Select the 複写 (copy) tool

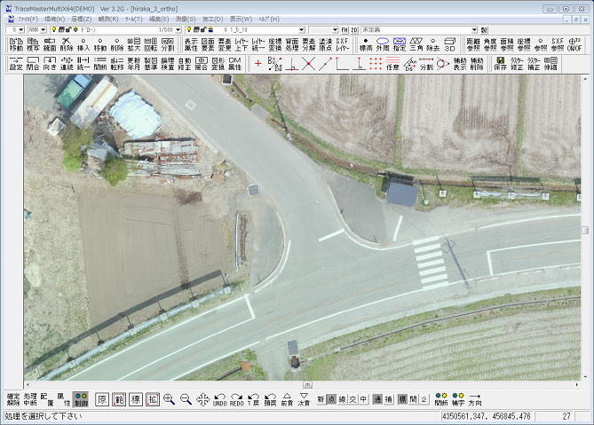click(x=33, y=44)
